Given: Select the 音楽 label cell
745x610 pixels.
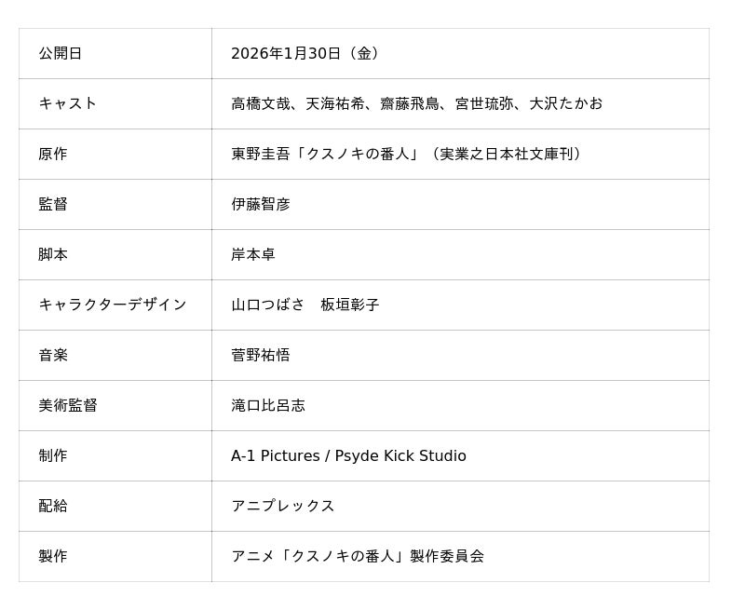Looking at the screenshot, I should point(53,355).
